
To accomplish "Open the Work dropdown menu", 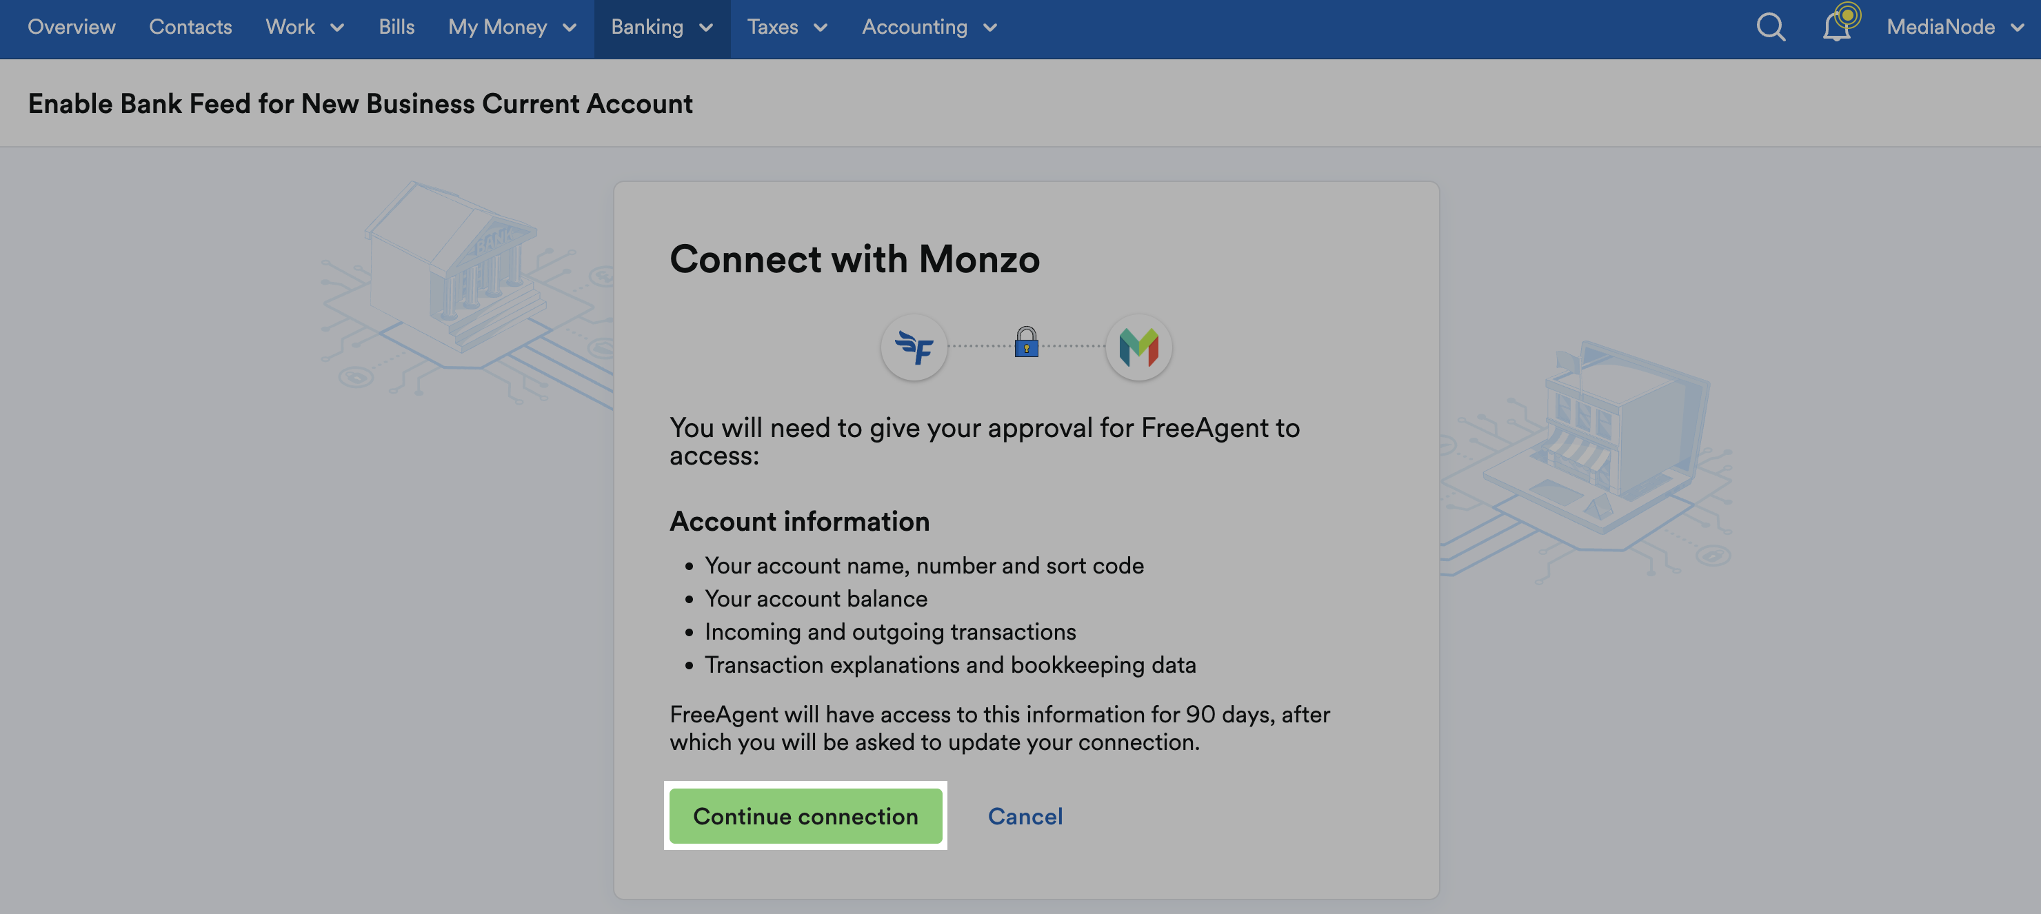I will [x=303, y=28].
